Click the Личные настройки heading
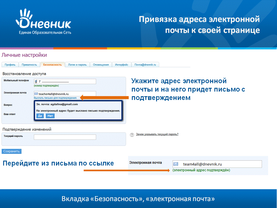Image resolution: width=277 pixels, height=208 pixels. pos(24,55)
